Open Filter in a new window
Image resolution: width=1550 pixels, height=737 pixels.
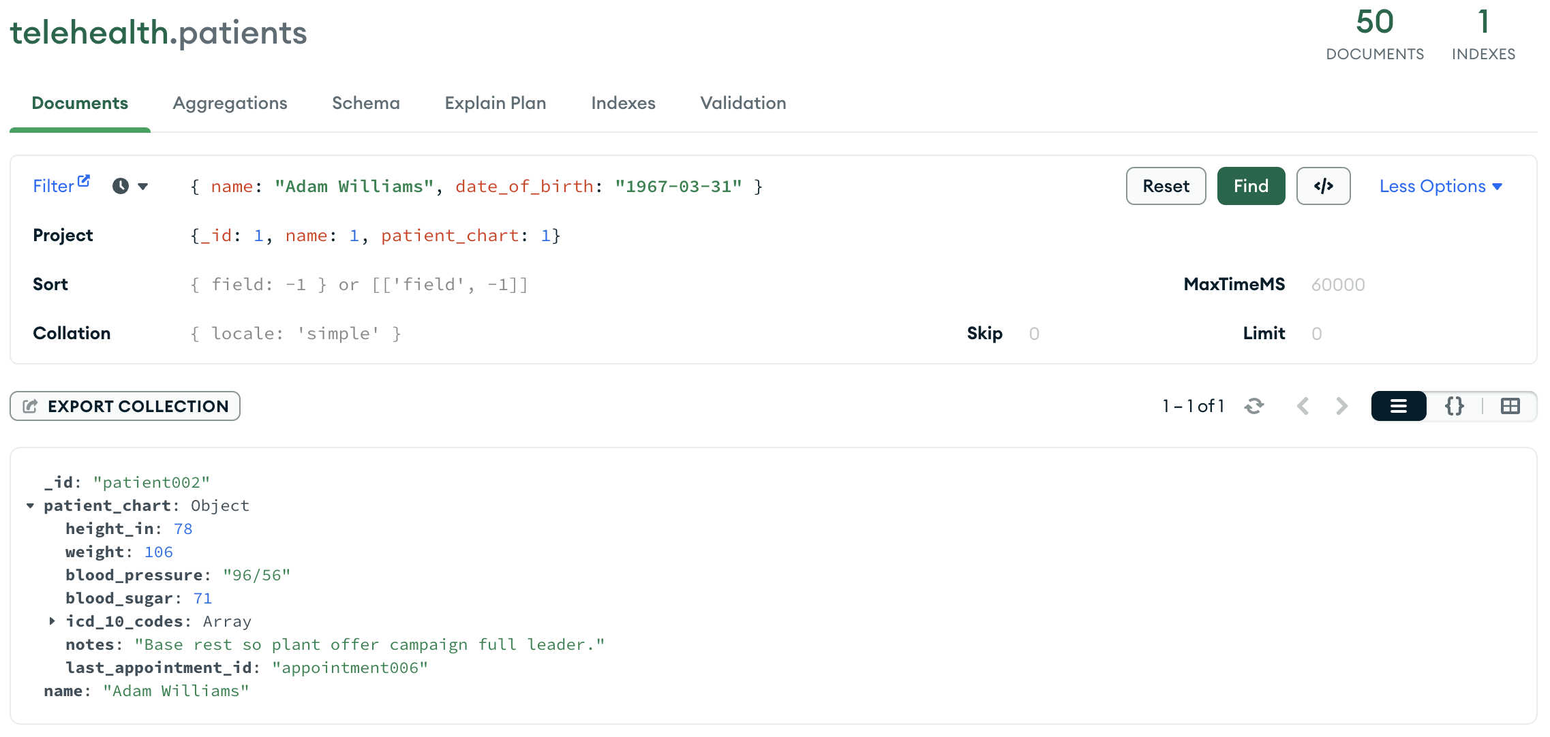pos(84,179)
